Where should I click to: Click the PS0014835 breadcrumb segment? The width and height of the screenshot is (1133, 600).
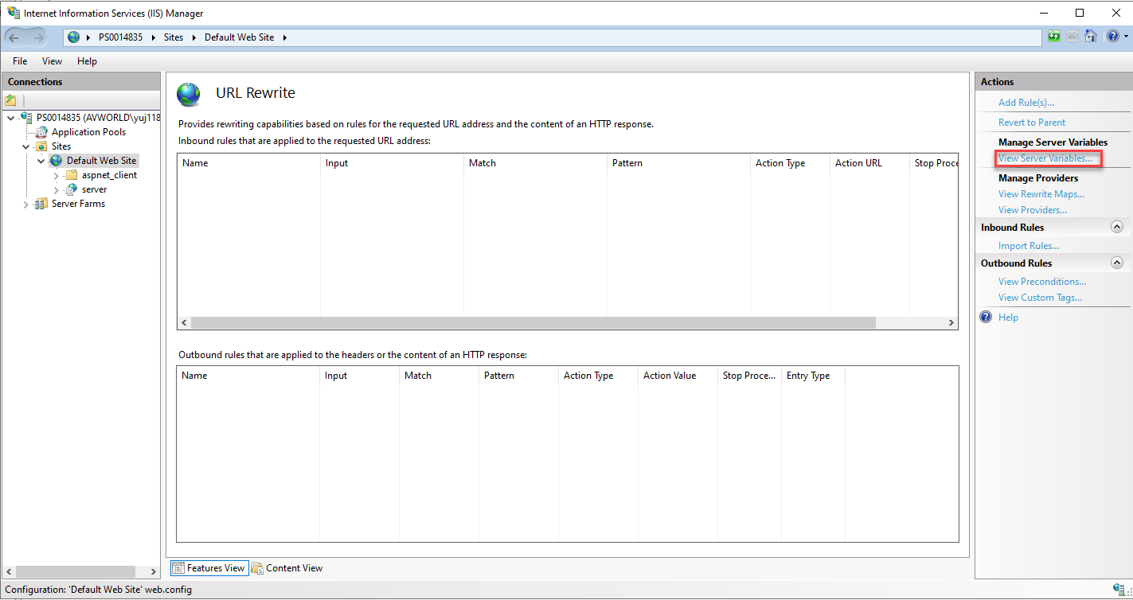tap(120, 37)
